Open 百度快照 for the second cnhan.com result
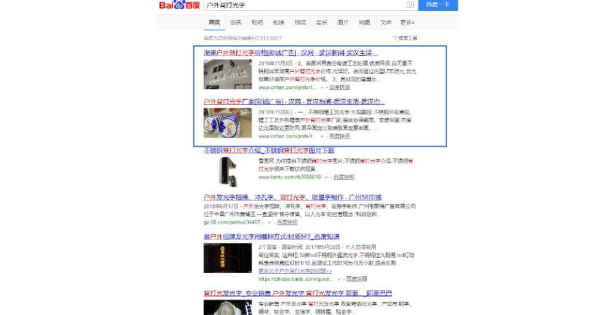The width and height of the screenshot is (591, 315). click(x=340, y=136)
